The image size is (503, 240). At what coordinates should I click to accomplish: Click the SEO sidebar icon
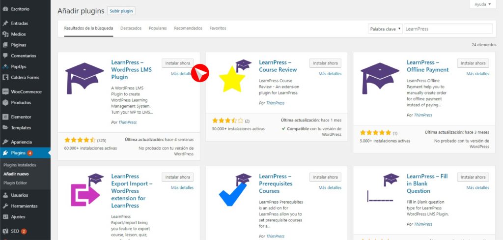[x=5, y=231]
